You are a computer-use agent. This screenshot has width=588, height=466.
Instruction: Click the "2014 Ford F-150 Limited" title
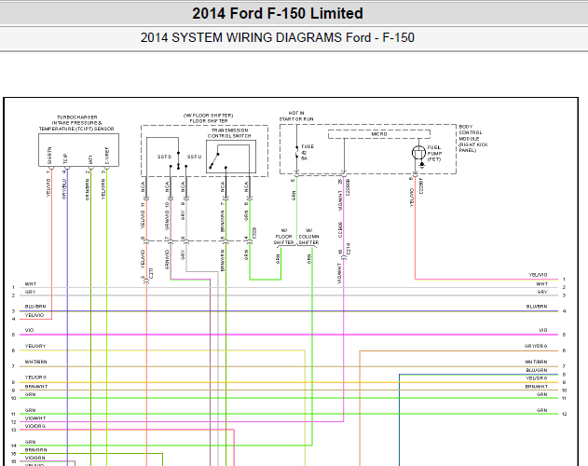click(x=278, y=13)
